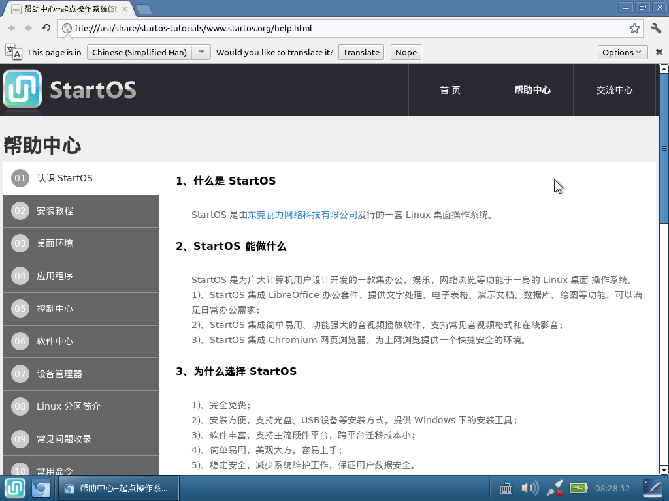Click the bookmark star icon

(634, 28)
